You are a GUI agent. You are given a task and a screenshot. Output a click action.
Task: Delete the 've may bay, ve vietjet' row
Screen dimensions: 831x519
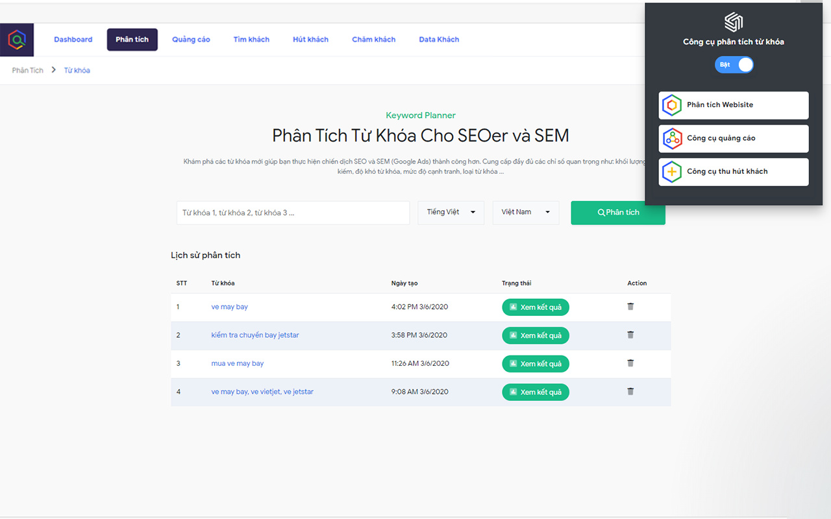(x=630, y=391)
